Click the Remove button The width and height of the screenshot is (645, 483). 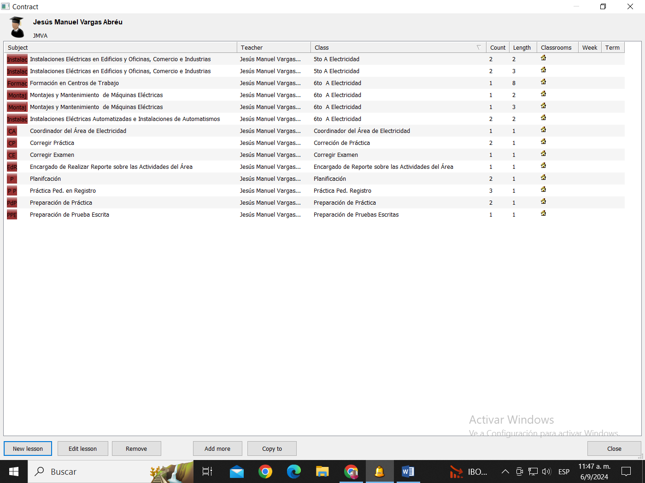(136, 448)
